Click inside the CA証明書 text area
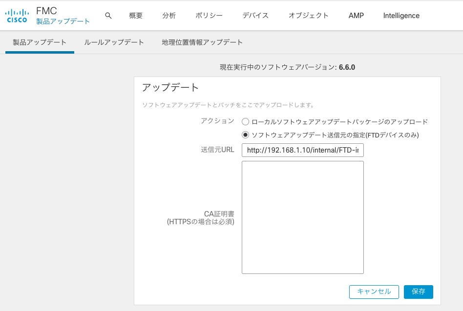Image resolution: width=463 pixels, height=311 pixels. pyautogui.click(x=302, y=217)
